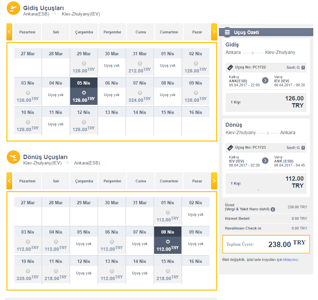This screenshot has height=300, width=318.
Task: Click the info icon next to Ücret
Action: 273,209
